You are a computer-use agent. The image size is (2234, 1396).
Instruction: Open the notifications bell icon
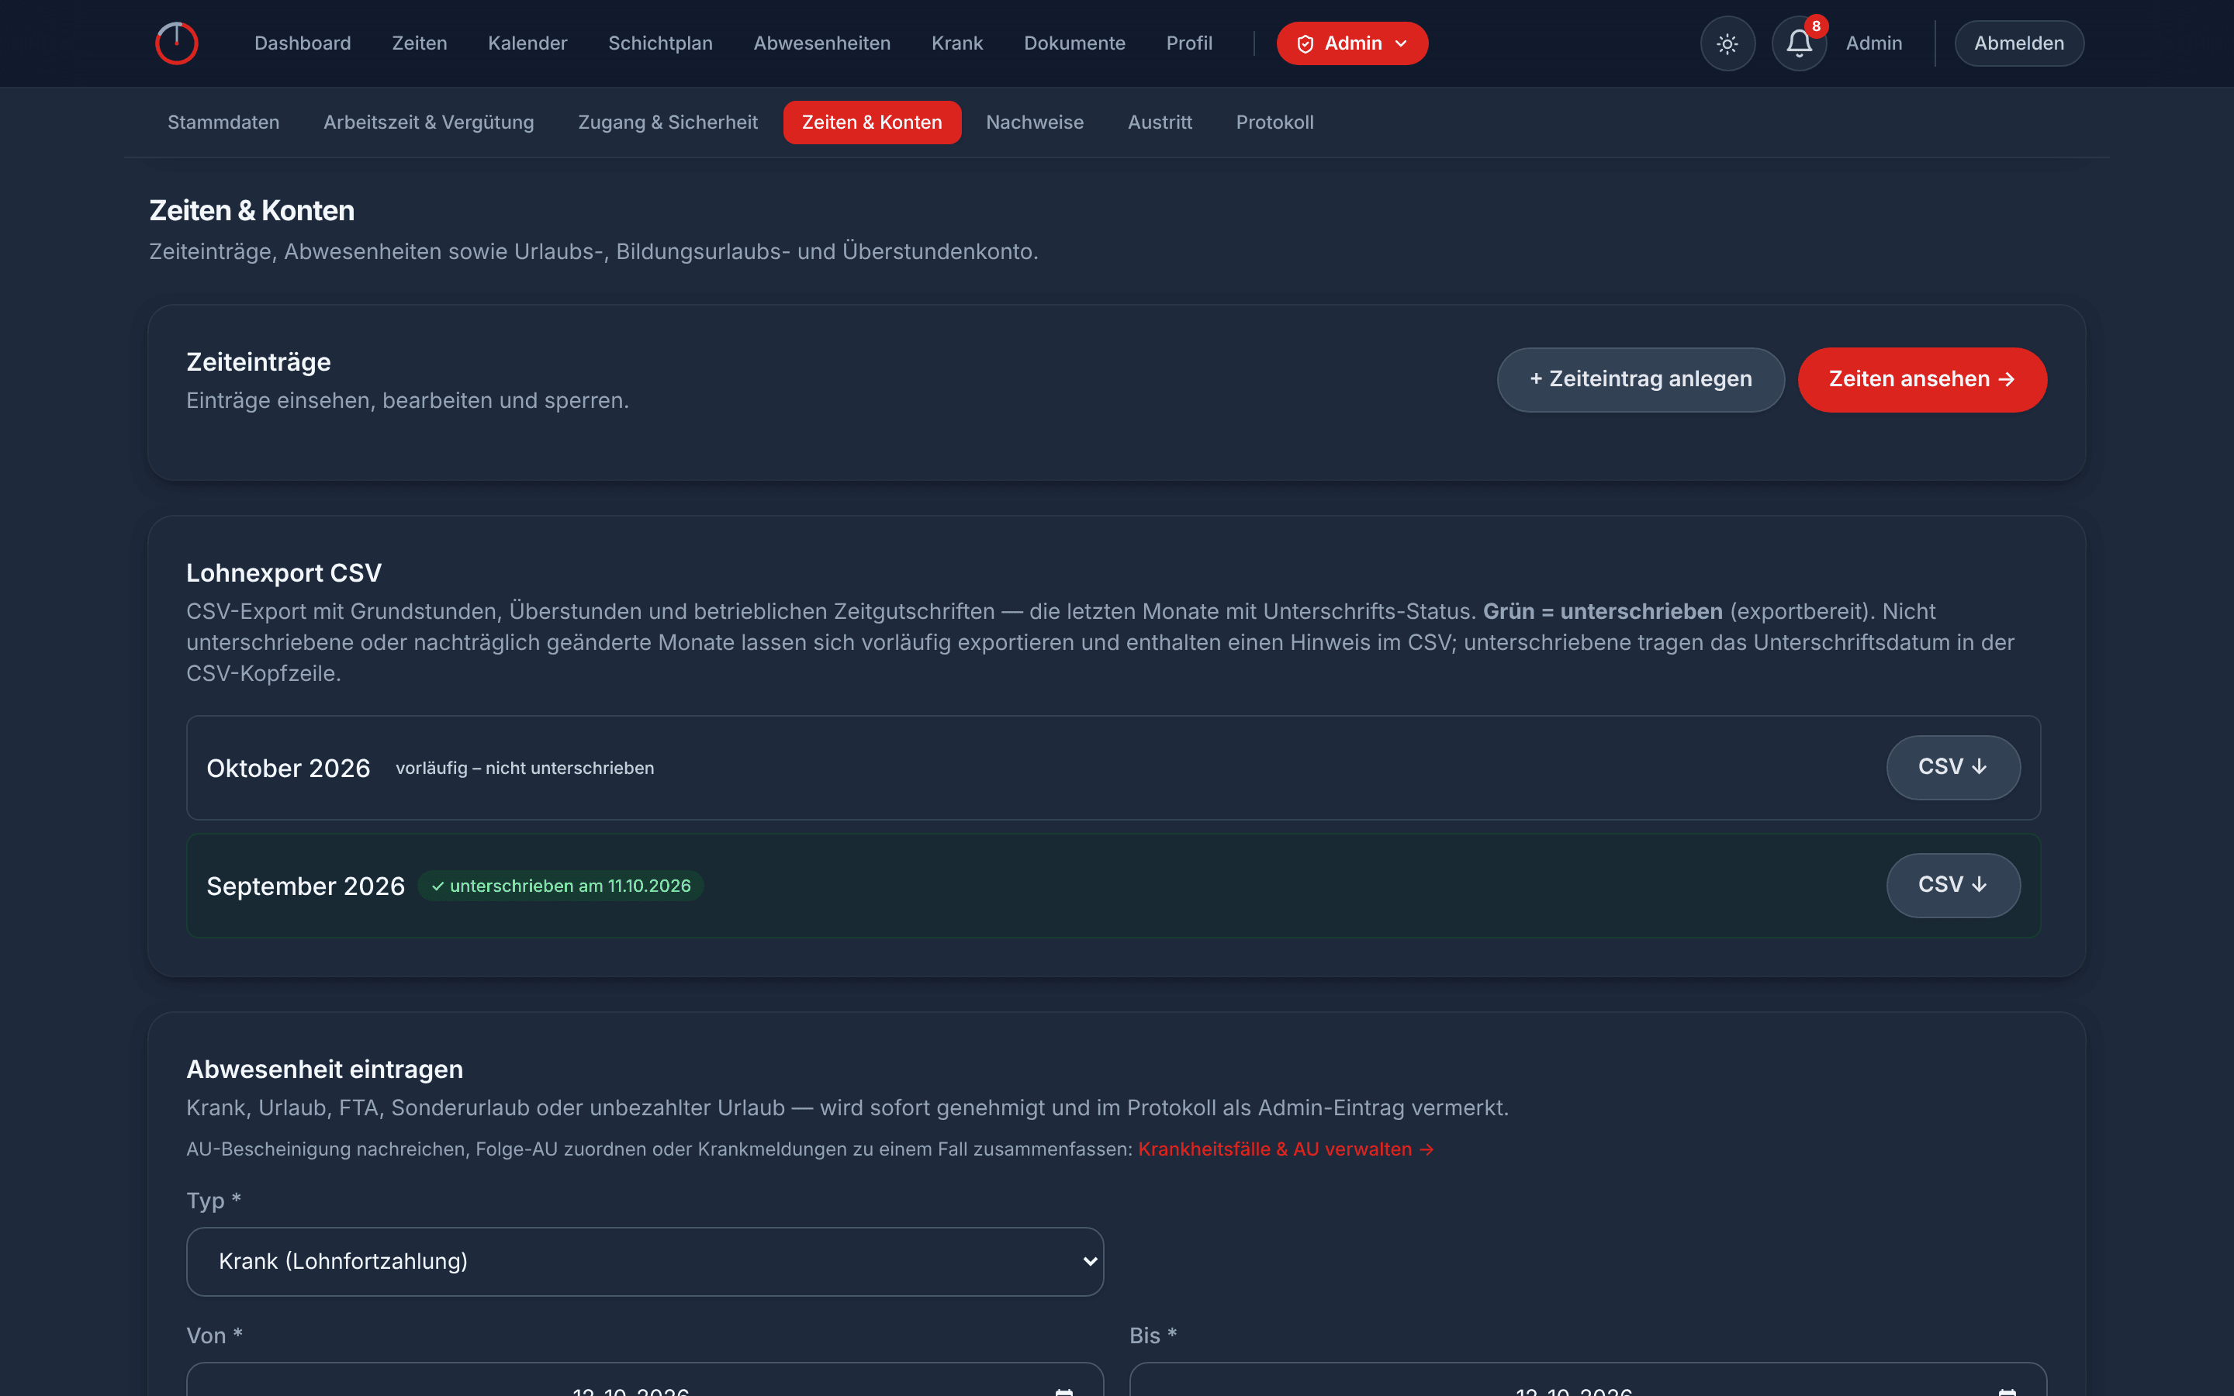pyautogui.click(x=1798, y=43)
